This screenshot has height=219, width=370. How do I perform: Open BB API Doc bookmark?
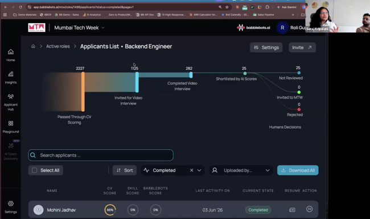145,15
